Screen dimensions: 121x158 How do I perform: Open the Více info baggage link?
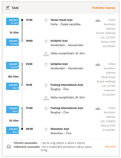point(110,147)
